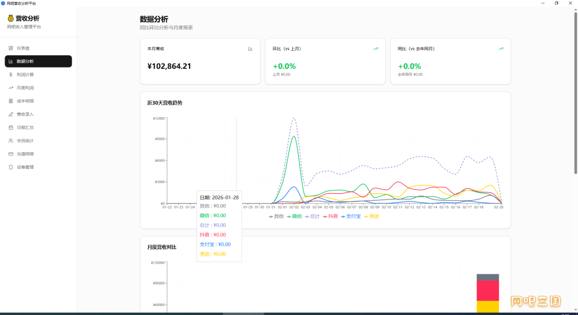The image size is (578, 315).
Task: Open the 成本明细 sidebar menu item
Action: (x=38, y=101)
